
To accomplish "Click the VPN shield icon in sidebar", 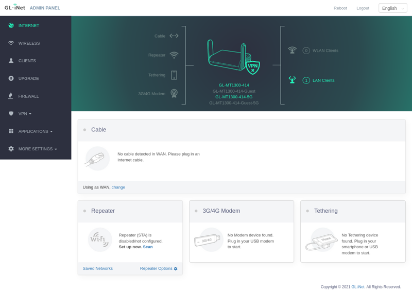I will click(x=11, y=113).
